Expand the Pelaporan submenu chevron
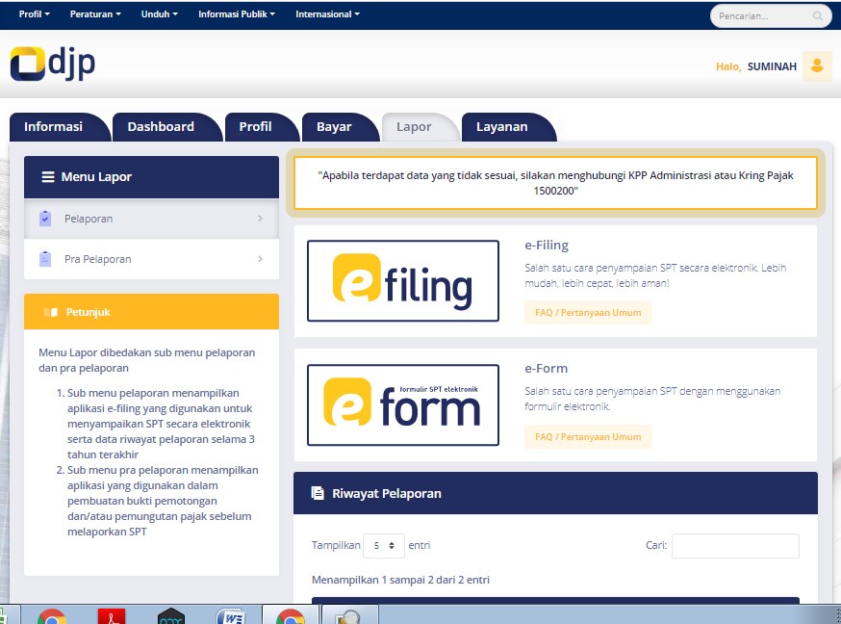 point(260,219)
